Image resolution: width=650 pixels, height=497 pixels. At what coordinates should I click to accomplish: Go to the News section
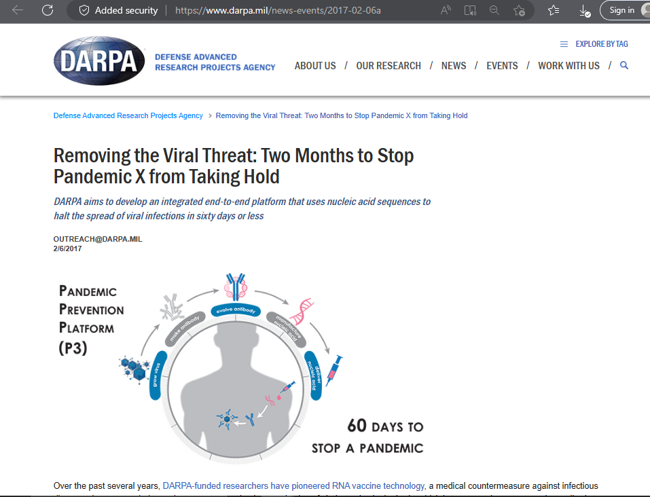point(454,66)
